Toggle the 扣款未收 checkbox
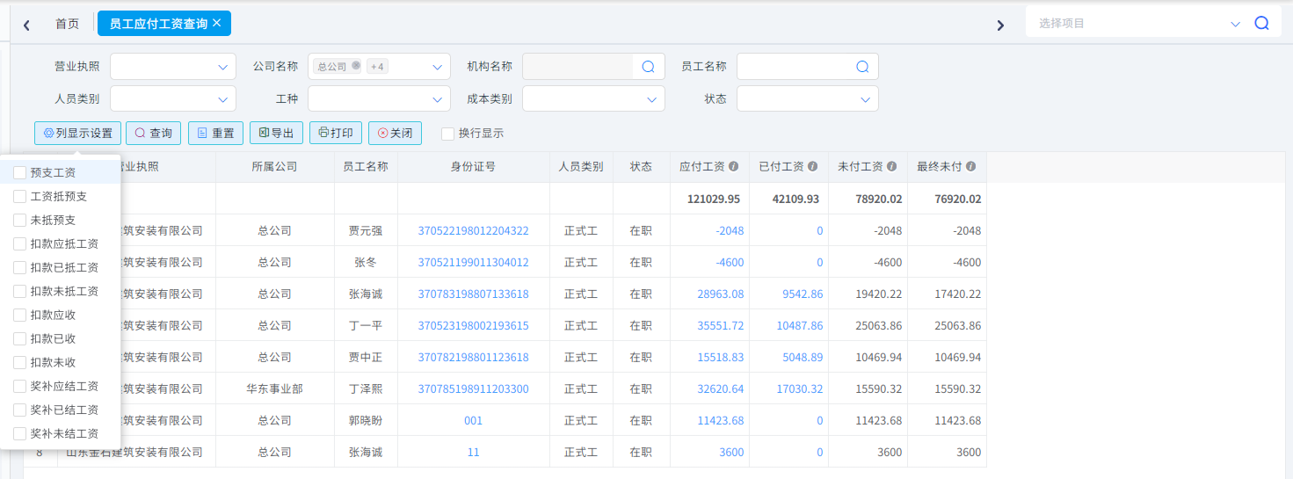Screen dimensions: 1293x479 tap(20, 363)
